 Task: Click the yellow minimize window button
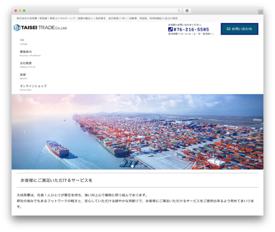[x=20, y=10]
